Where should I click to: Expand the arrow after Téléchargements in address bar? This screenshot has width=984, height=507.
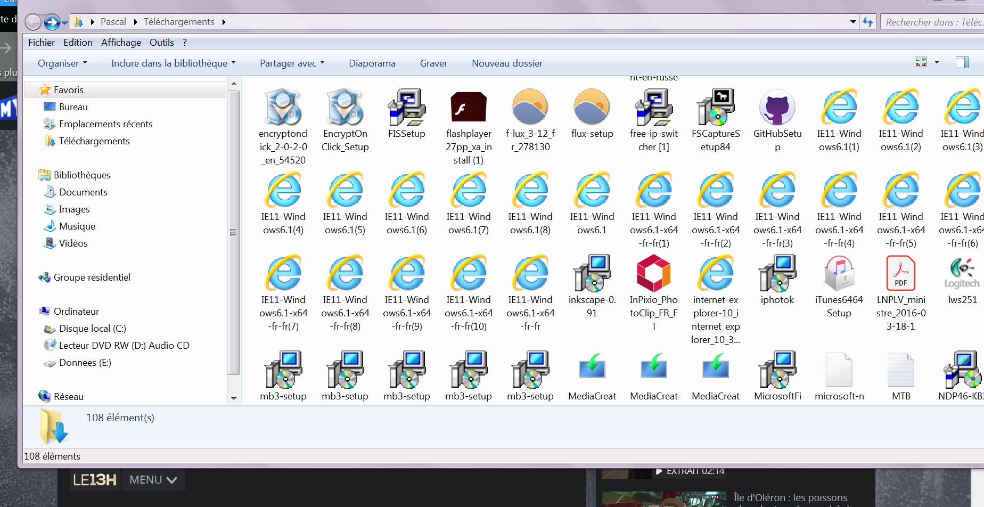tap(224, 22)
